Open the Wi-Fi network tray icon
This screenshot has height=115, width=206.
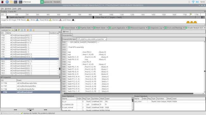point(193,2)
